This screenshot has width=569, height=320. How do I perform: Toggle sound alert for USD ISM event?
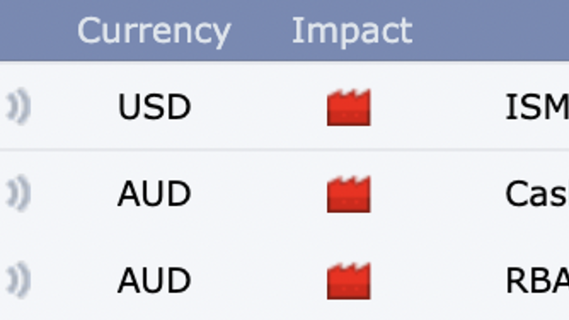[19, 107]
